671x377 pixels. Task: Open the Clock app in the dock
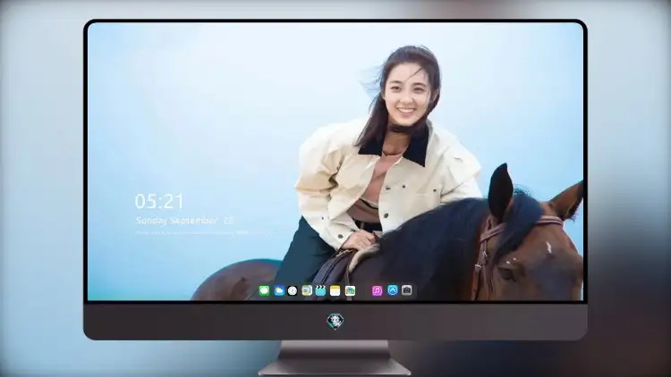(x=293, y=290)
